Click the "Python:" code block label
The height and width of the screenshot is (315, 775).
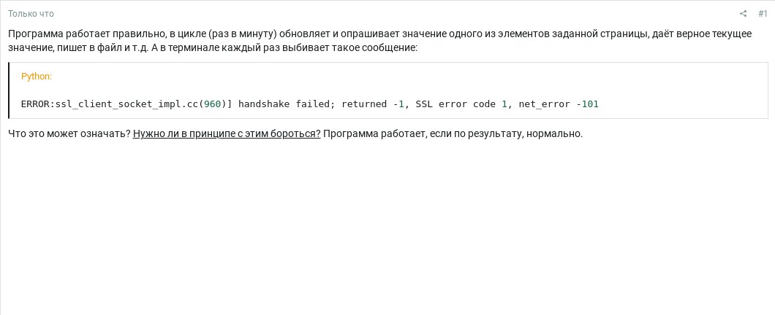[37, 77]
